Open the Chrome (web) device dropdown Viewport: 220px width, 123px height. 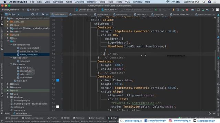pos(86,10)
